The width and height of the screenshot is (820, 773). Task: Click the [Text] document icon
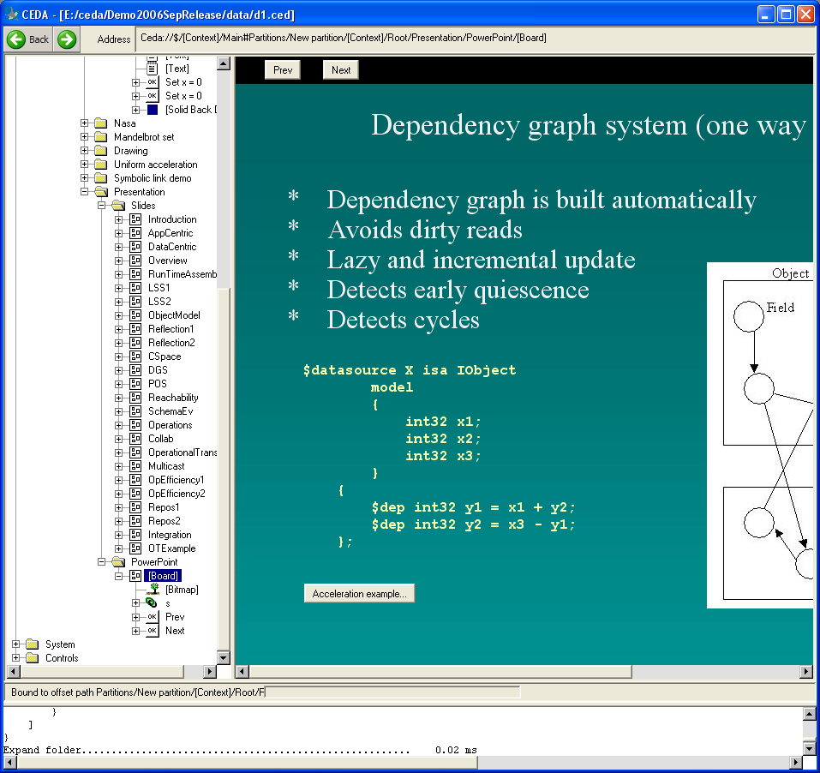coord(153,69)
